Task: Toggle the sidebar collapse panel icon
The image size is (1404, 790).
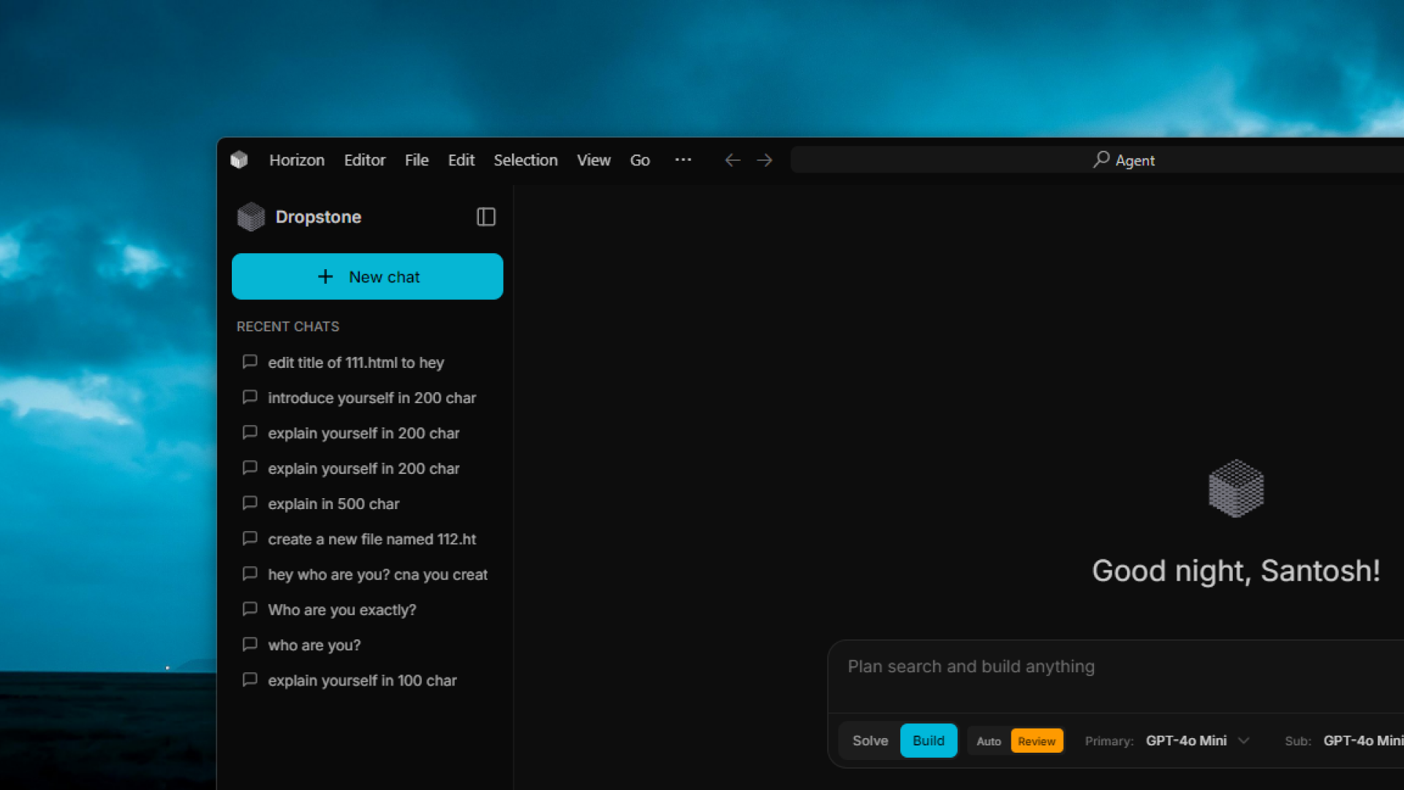Action: pyautogui.click(x=486, y=217)
